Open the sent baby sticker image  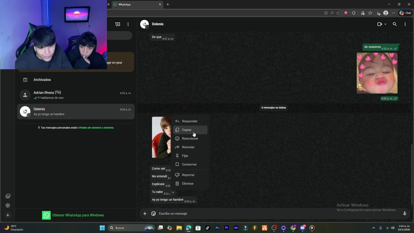point(377,73)
